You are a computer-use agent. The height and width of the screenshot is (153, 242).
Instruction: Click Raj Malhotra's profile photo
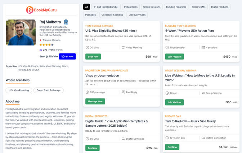tap(21, 32)
